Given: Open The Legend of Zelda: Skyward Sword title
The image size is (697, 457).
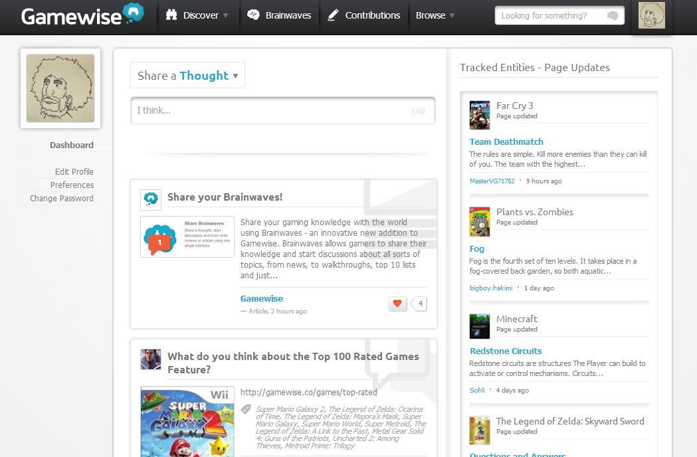Looking at the screenshot, I should (x=570, y=421).
